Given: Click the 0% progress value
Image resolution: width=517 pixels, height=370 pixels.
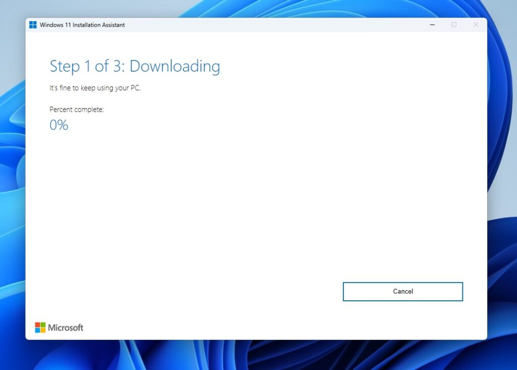Looking at the screenshot, I should [59, 125].
